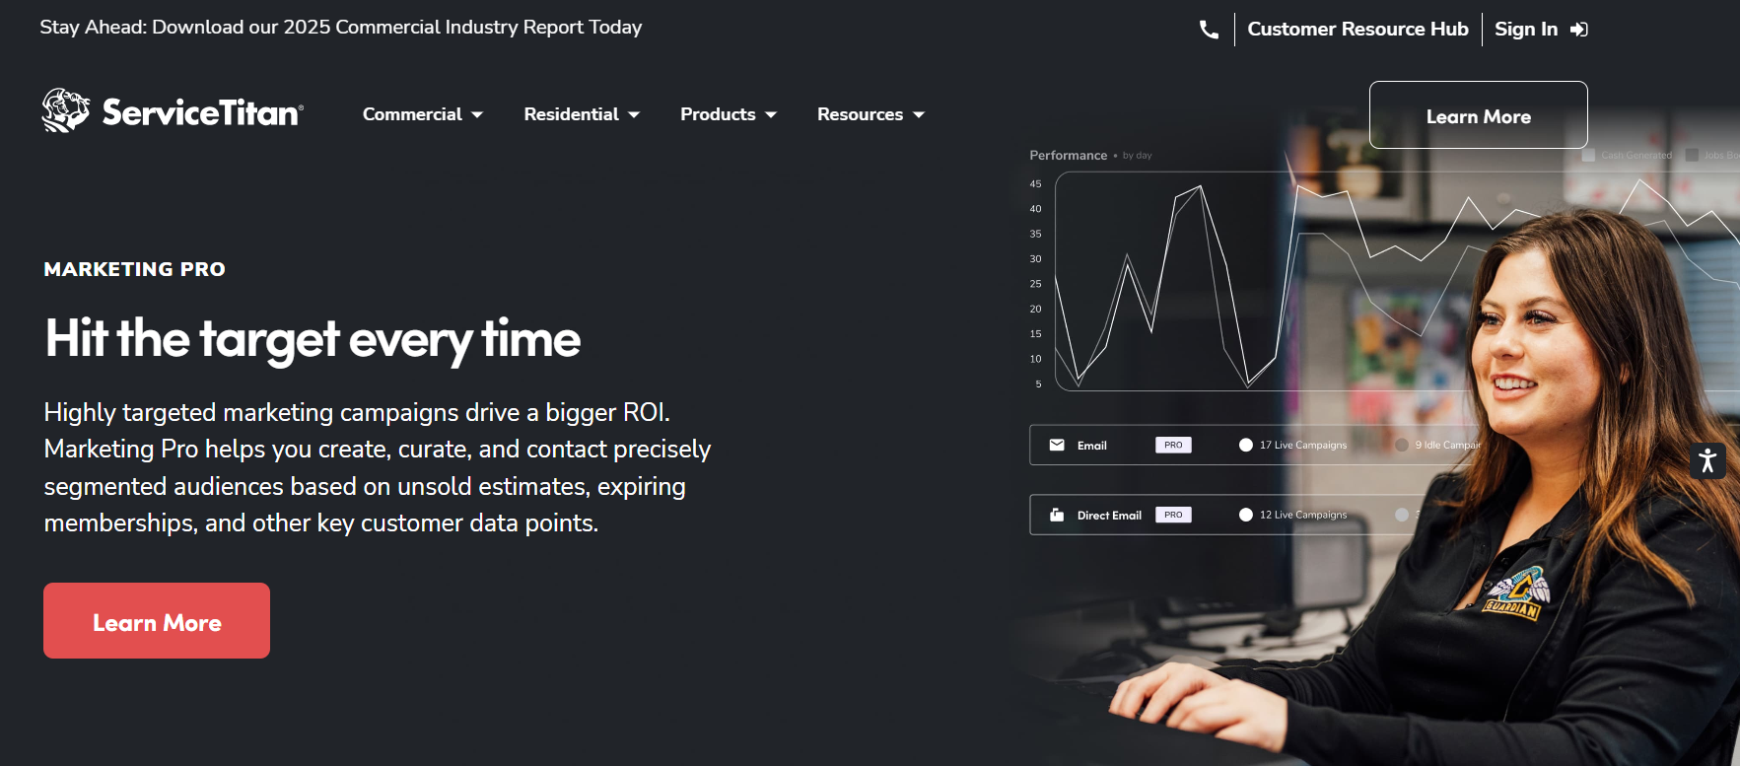Click the PRO badge beside Direct Email
Image resolution: width=1740 pixels, height=766 pixels.
coord(1173,515)
